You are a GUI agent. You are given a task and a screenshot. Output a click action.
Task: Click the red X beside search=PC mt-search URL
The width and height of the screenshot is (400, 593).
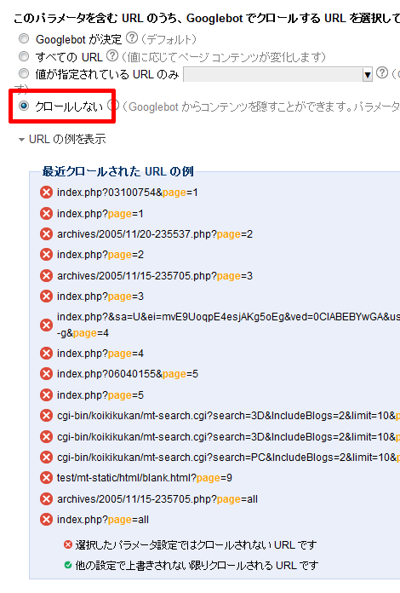coord(46,458)
